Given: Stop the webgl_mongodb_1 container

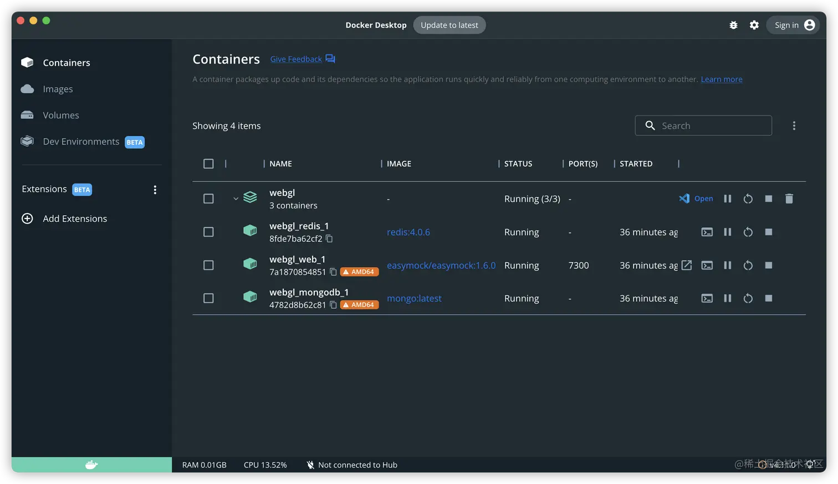Looking at the screenshot, I should pos(768,298).
